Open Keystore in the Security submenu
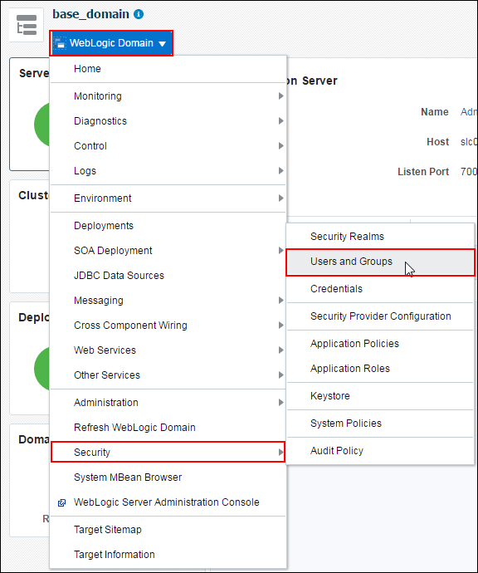The height and width of the screenshot is (573, 478). (x=380, y=396)
